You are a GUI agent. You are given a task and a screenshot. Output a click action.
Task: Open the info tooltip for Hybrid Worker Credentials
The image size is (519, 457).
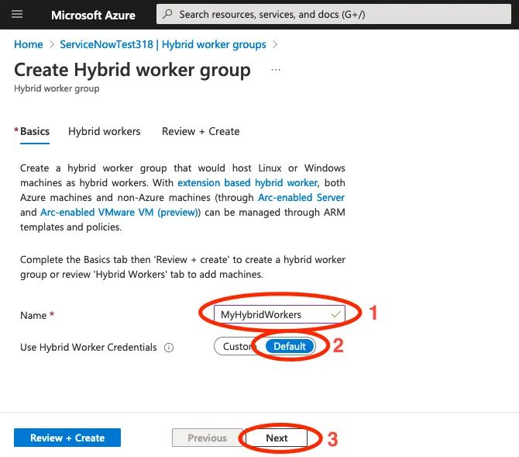(x=169, y=348)
